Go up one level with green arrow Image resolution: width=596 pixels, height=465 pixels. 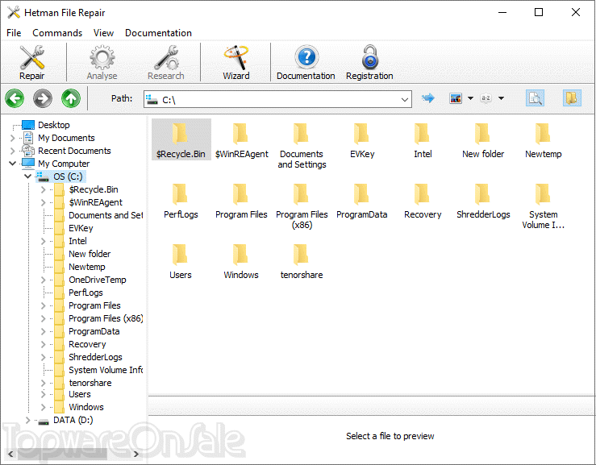[71, 98]
